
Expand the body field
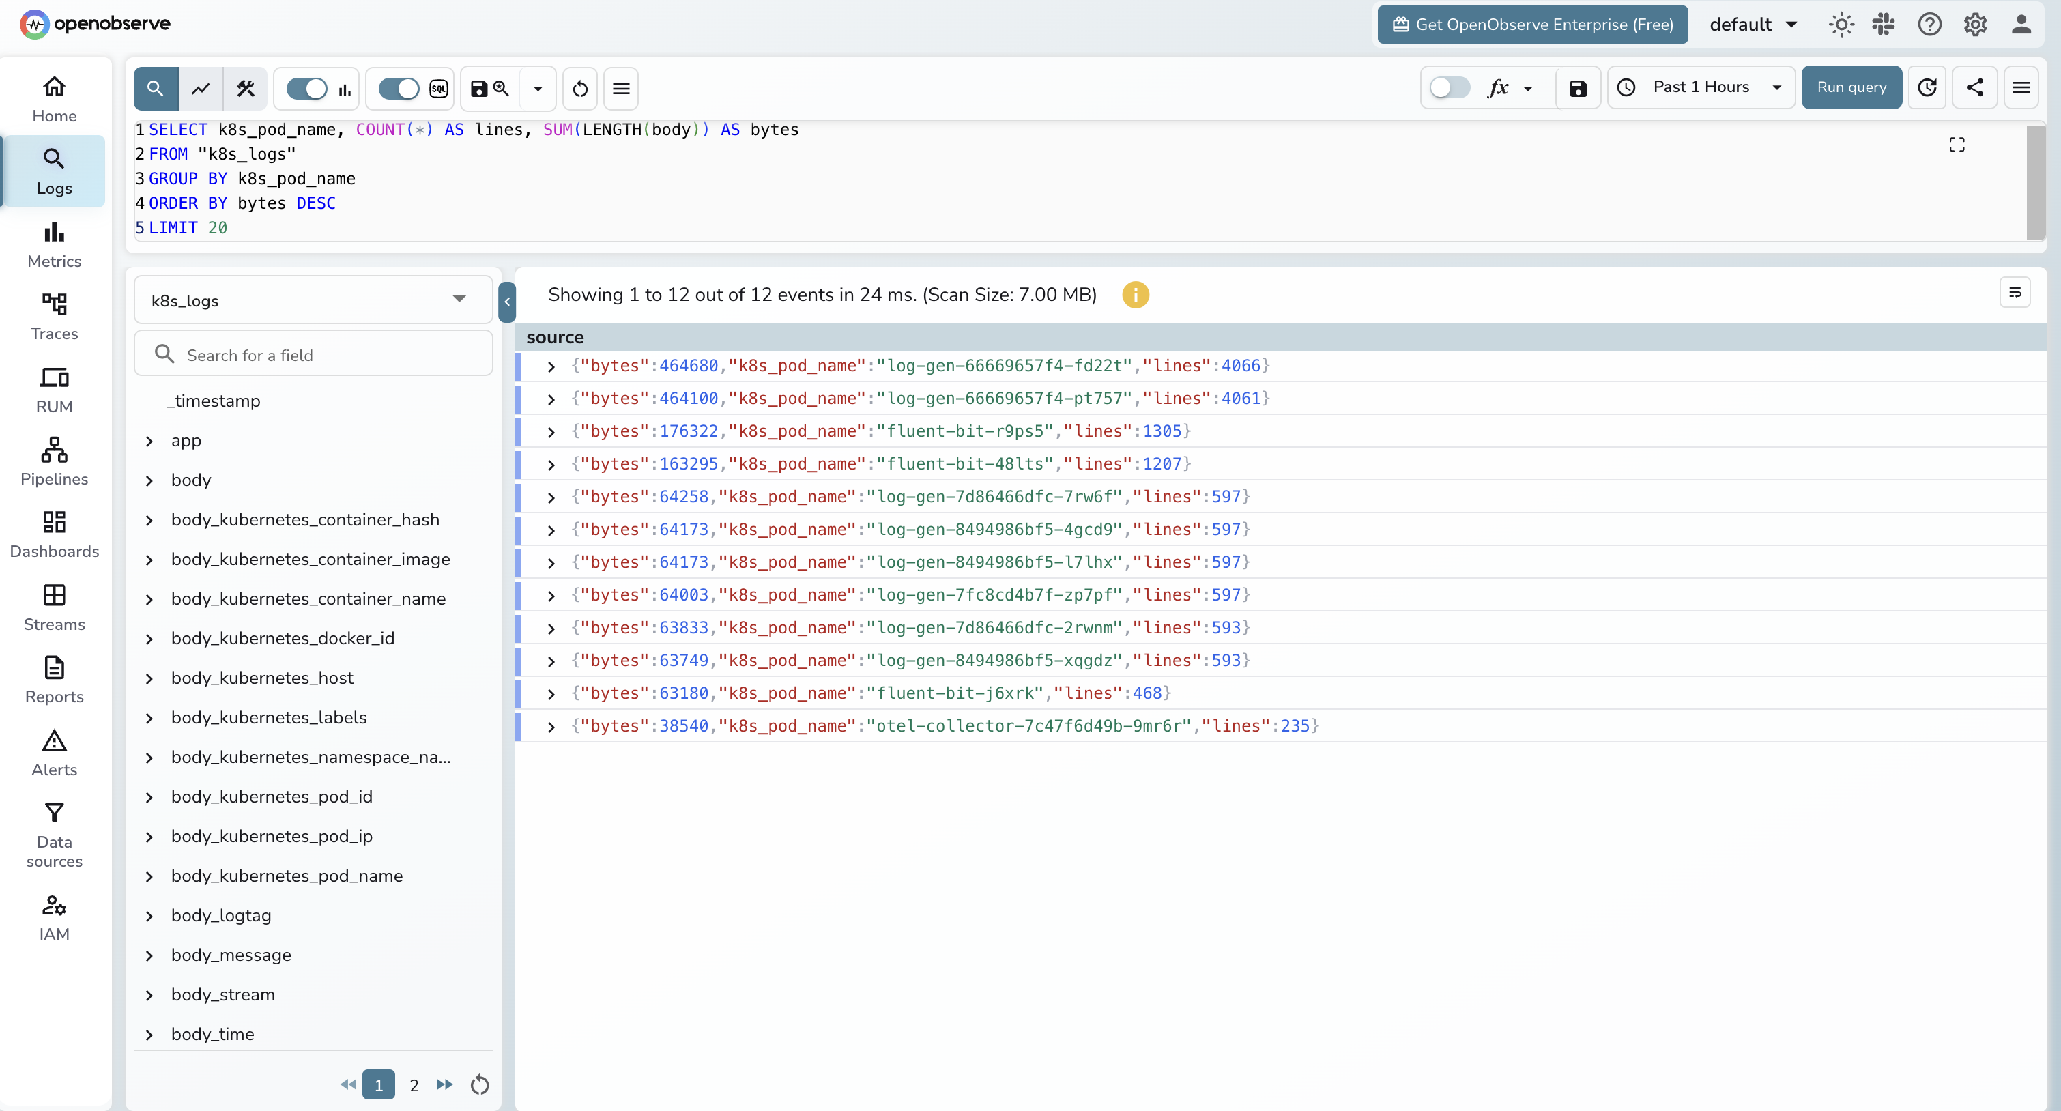coord(149,480)
